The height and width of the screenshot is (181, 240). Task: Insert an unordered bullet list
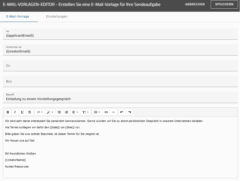[x=59, y=112]
